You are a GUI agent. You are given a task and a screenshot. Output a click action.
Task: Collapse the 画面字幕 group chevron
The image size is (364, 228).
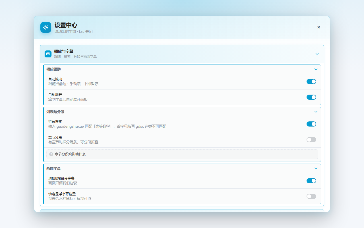point(316,168)
